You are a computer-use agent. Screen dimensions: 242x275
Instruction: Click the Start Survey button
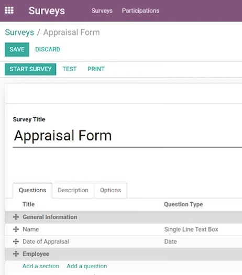[x=30, y=69]
